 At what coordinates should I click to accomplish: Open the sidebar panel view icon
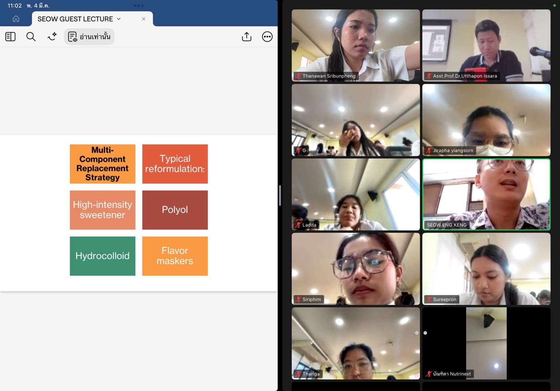10,37
